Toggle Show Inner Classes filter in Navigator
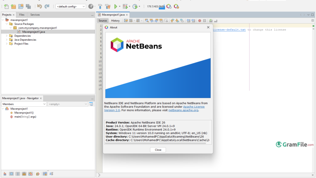The height and width of the screenshot is (178, 316). tap(31, 174)
